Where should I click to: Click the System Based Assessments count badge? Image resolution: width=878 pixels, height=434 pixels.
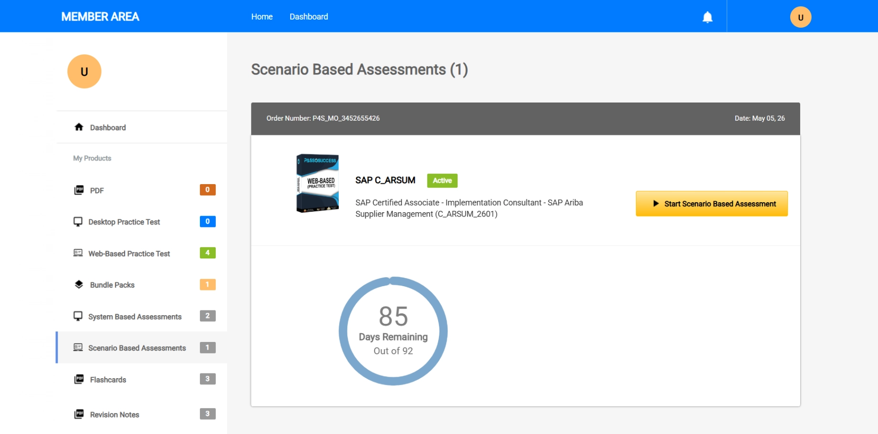pos(208,316)
